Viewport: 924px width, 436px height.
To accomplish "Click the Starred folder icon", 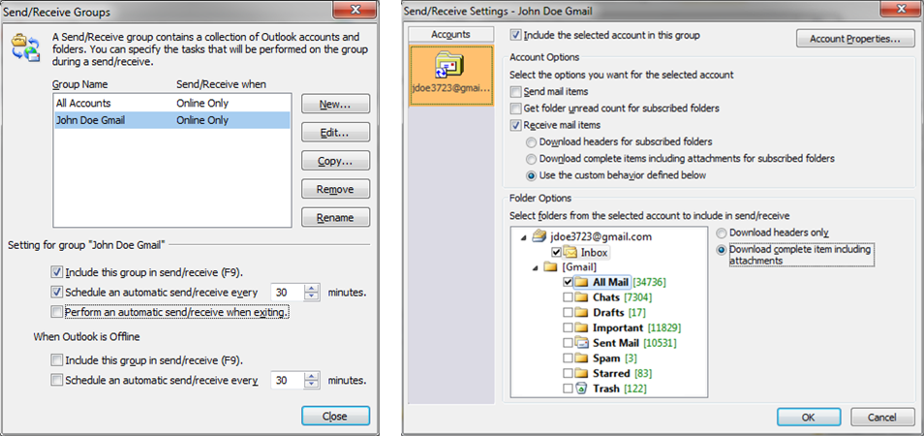I will [582, 373].
